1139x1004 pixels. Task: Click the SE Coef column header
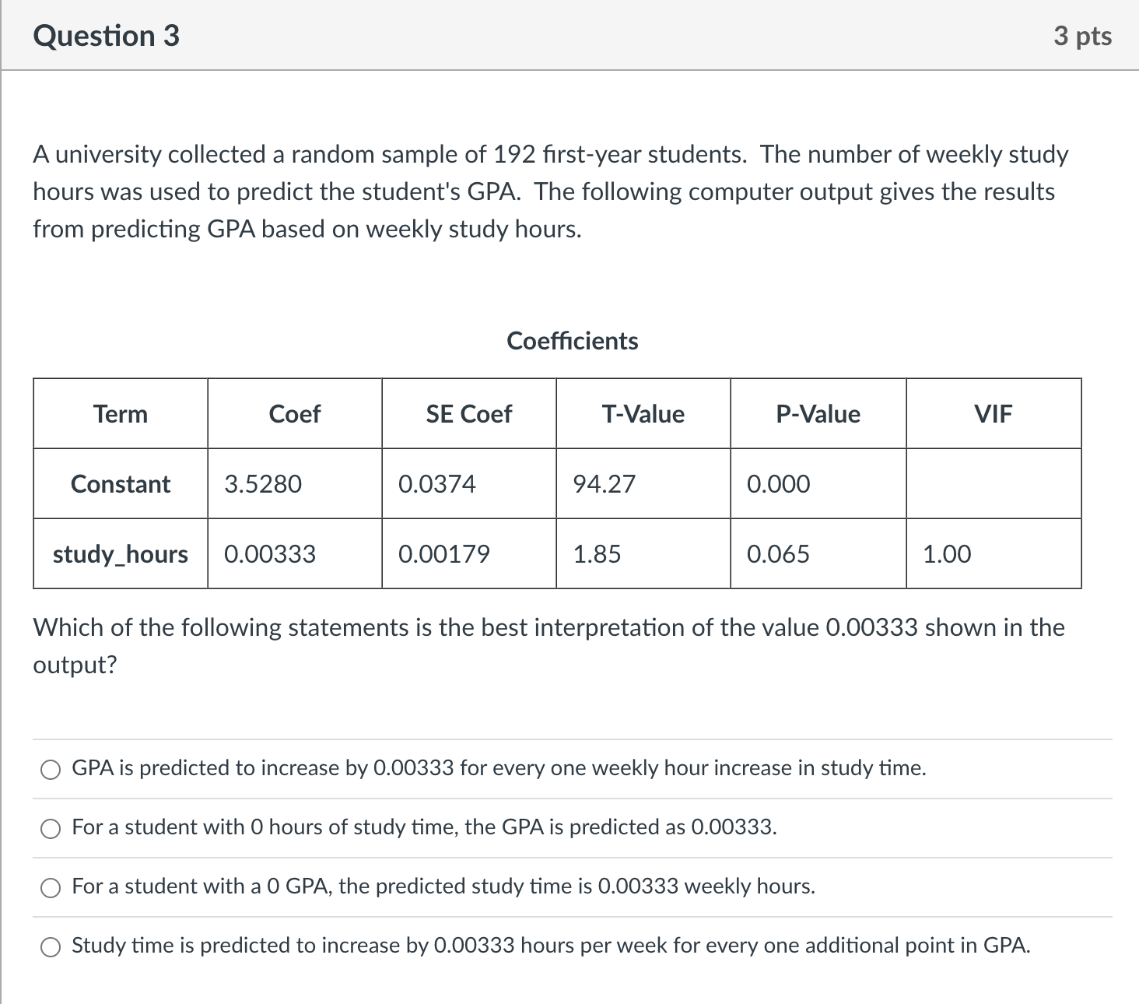tap(468, 413)
